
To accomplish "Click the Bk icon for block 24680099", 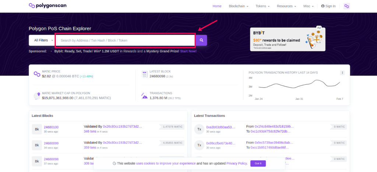I will click(x=37, y=145).
